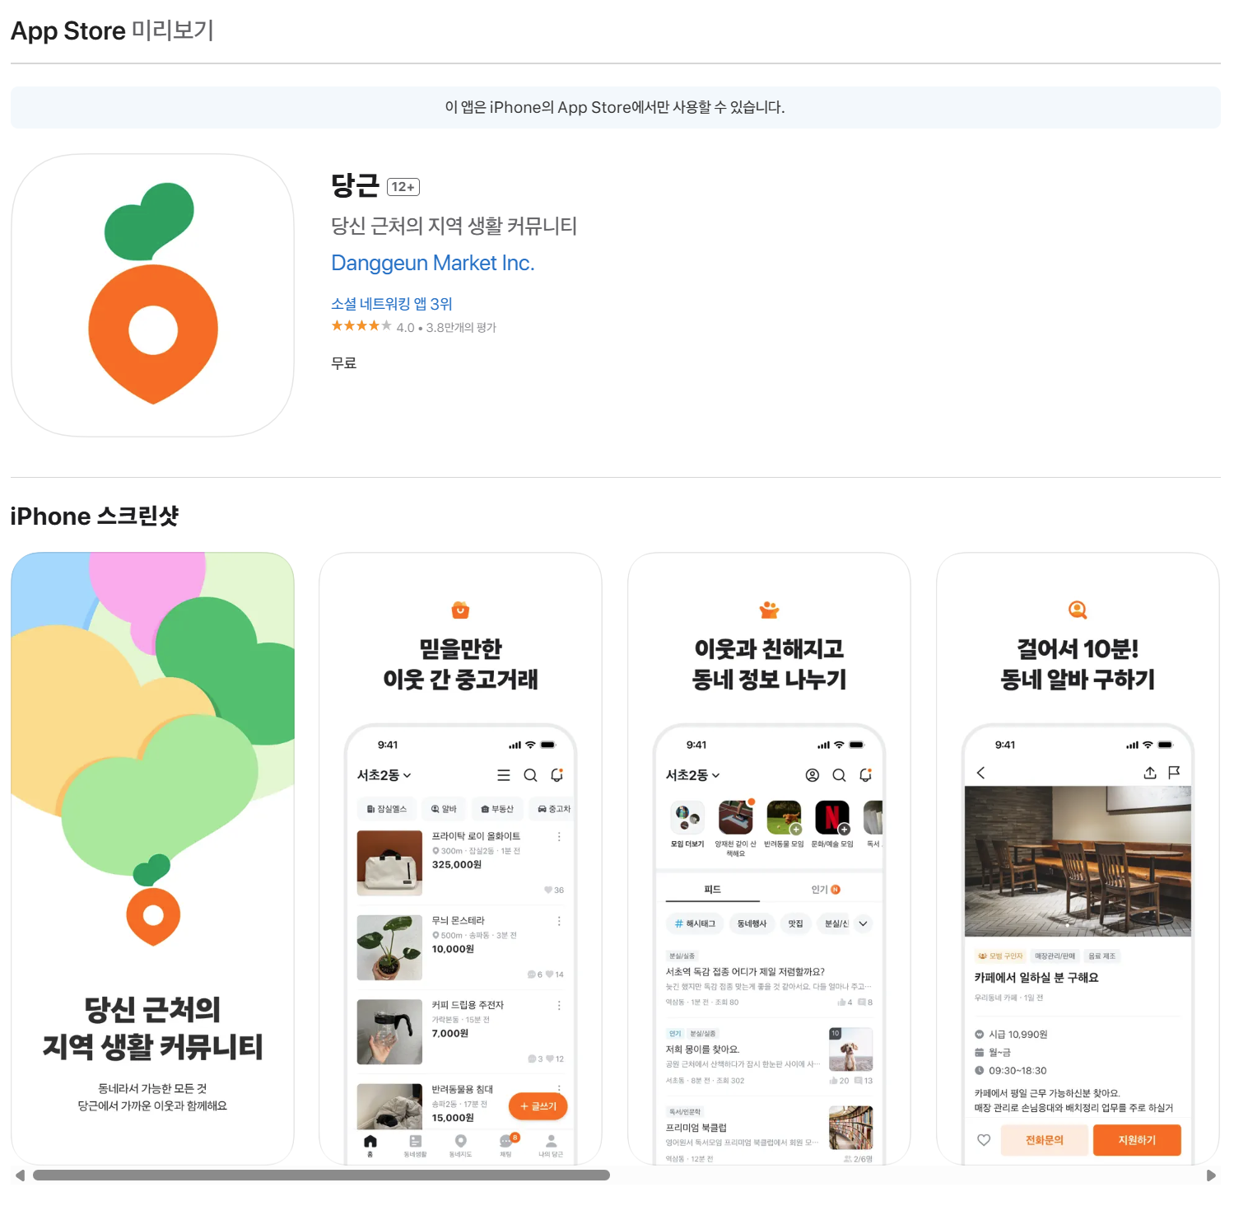The width and height of the screenshot is (1234, 1220).
Task: Click the share icon in the 알바 screenshot
Action: tap(1150, 773)
